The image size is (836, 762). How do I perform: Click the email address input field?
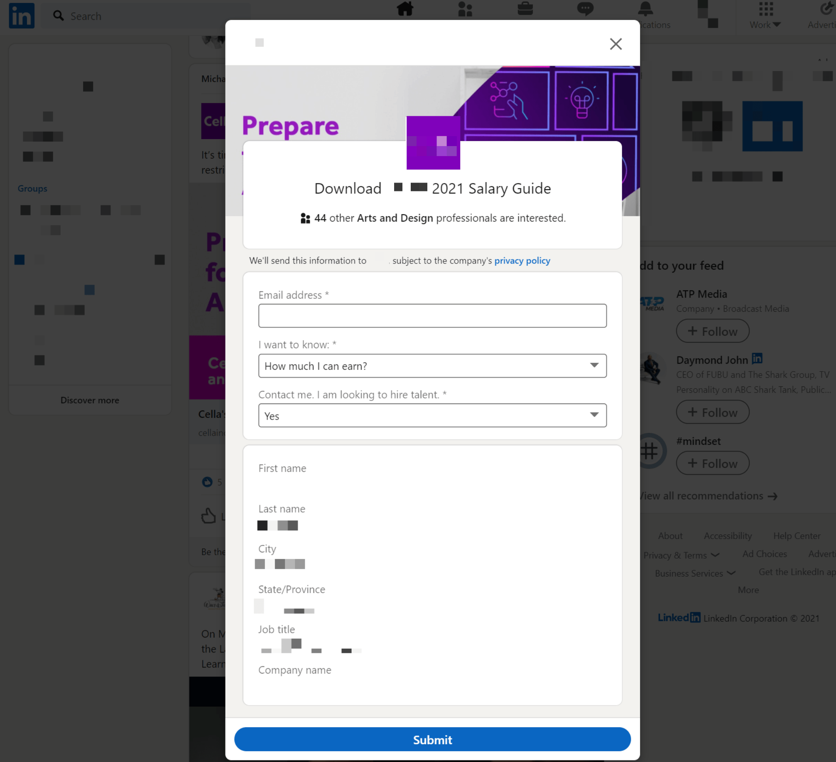point(433,315)
